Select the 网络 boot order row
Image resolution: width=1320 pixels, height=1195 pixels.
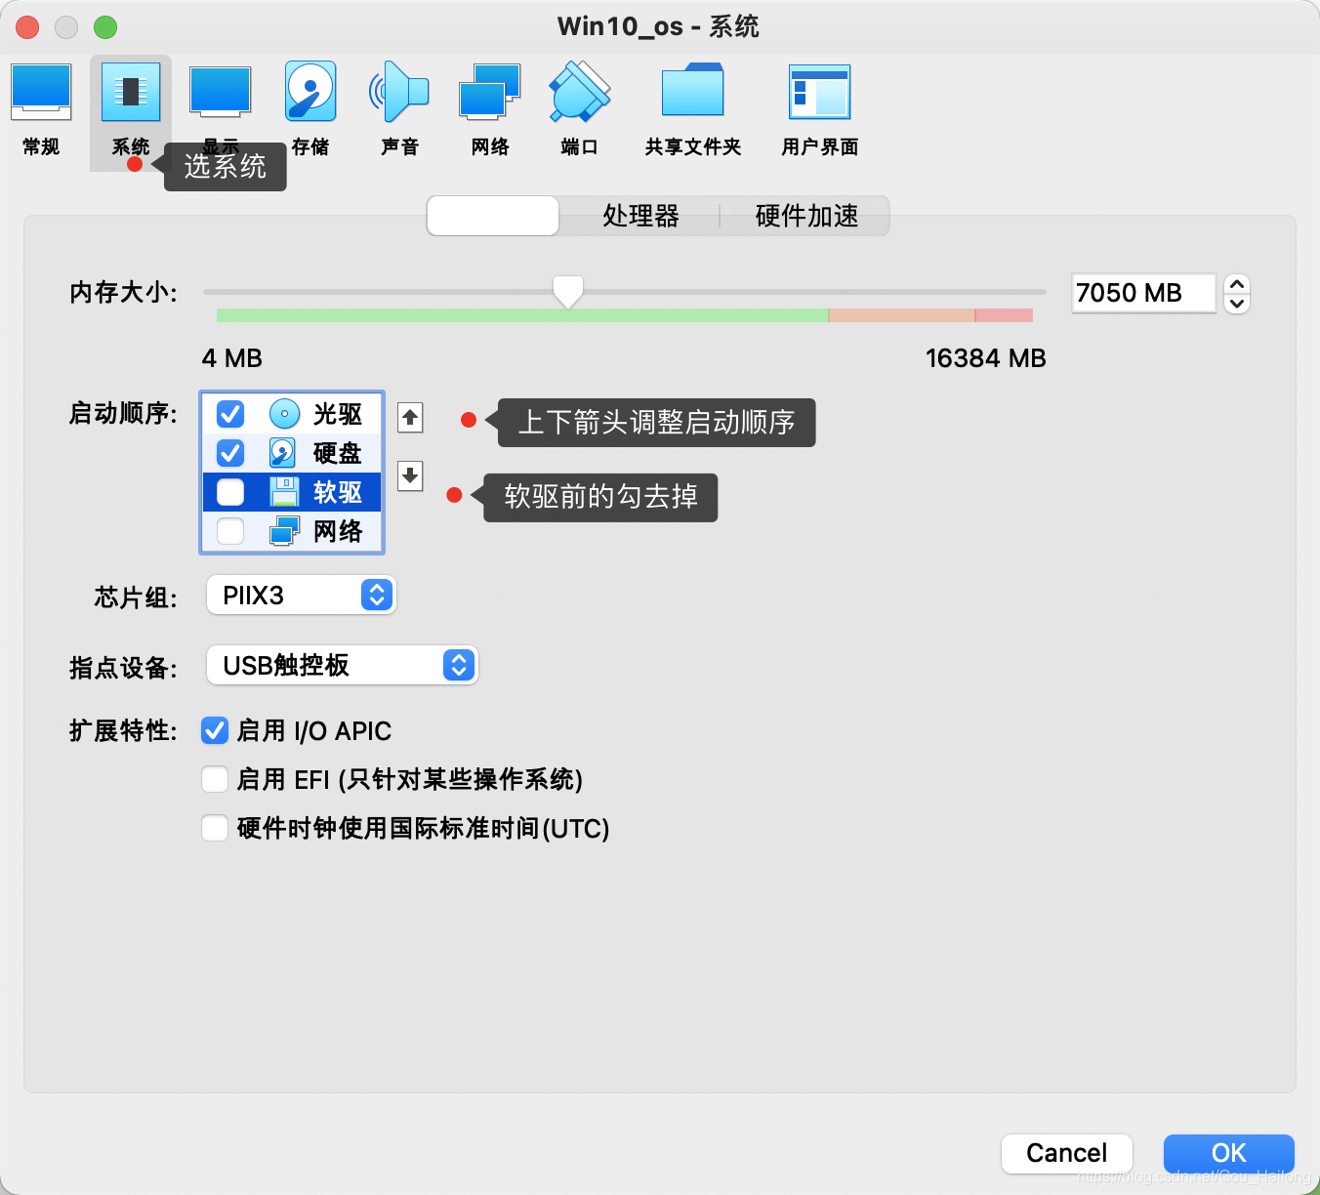[292, 531]
